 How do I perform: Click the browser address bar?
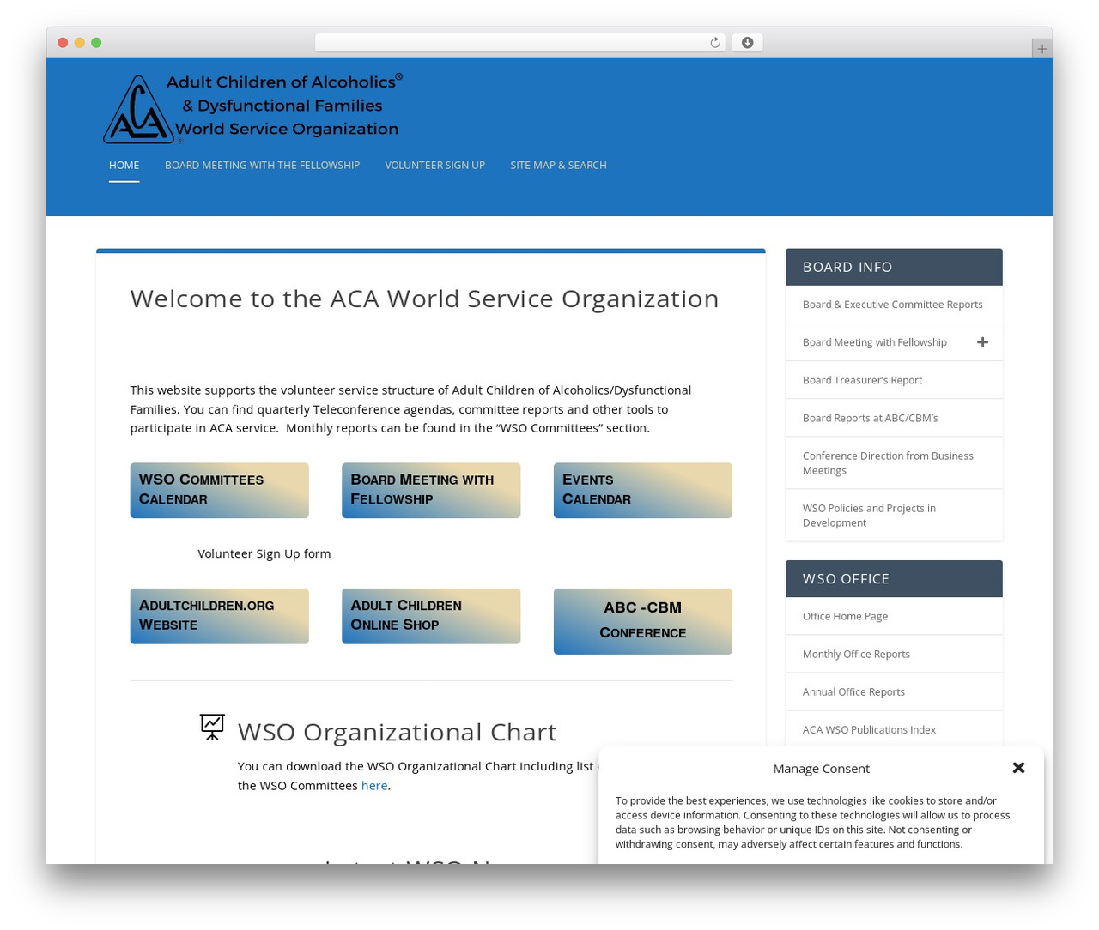click(519, 43)
